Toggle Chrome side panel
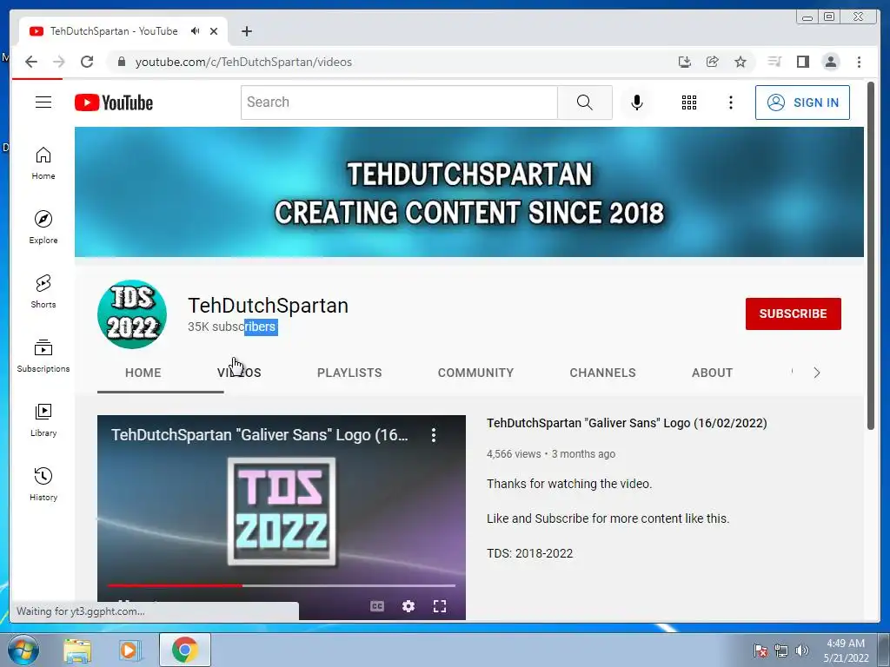This screenshot has height=667, width=890. (x=802, y=62)
